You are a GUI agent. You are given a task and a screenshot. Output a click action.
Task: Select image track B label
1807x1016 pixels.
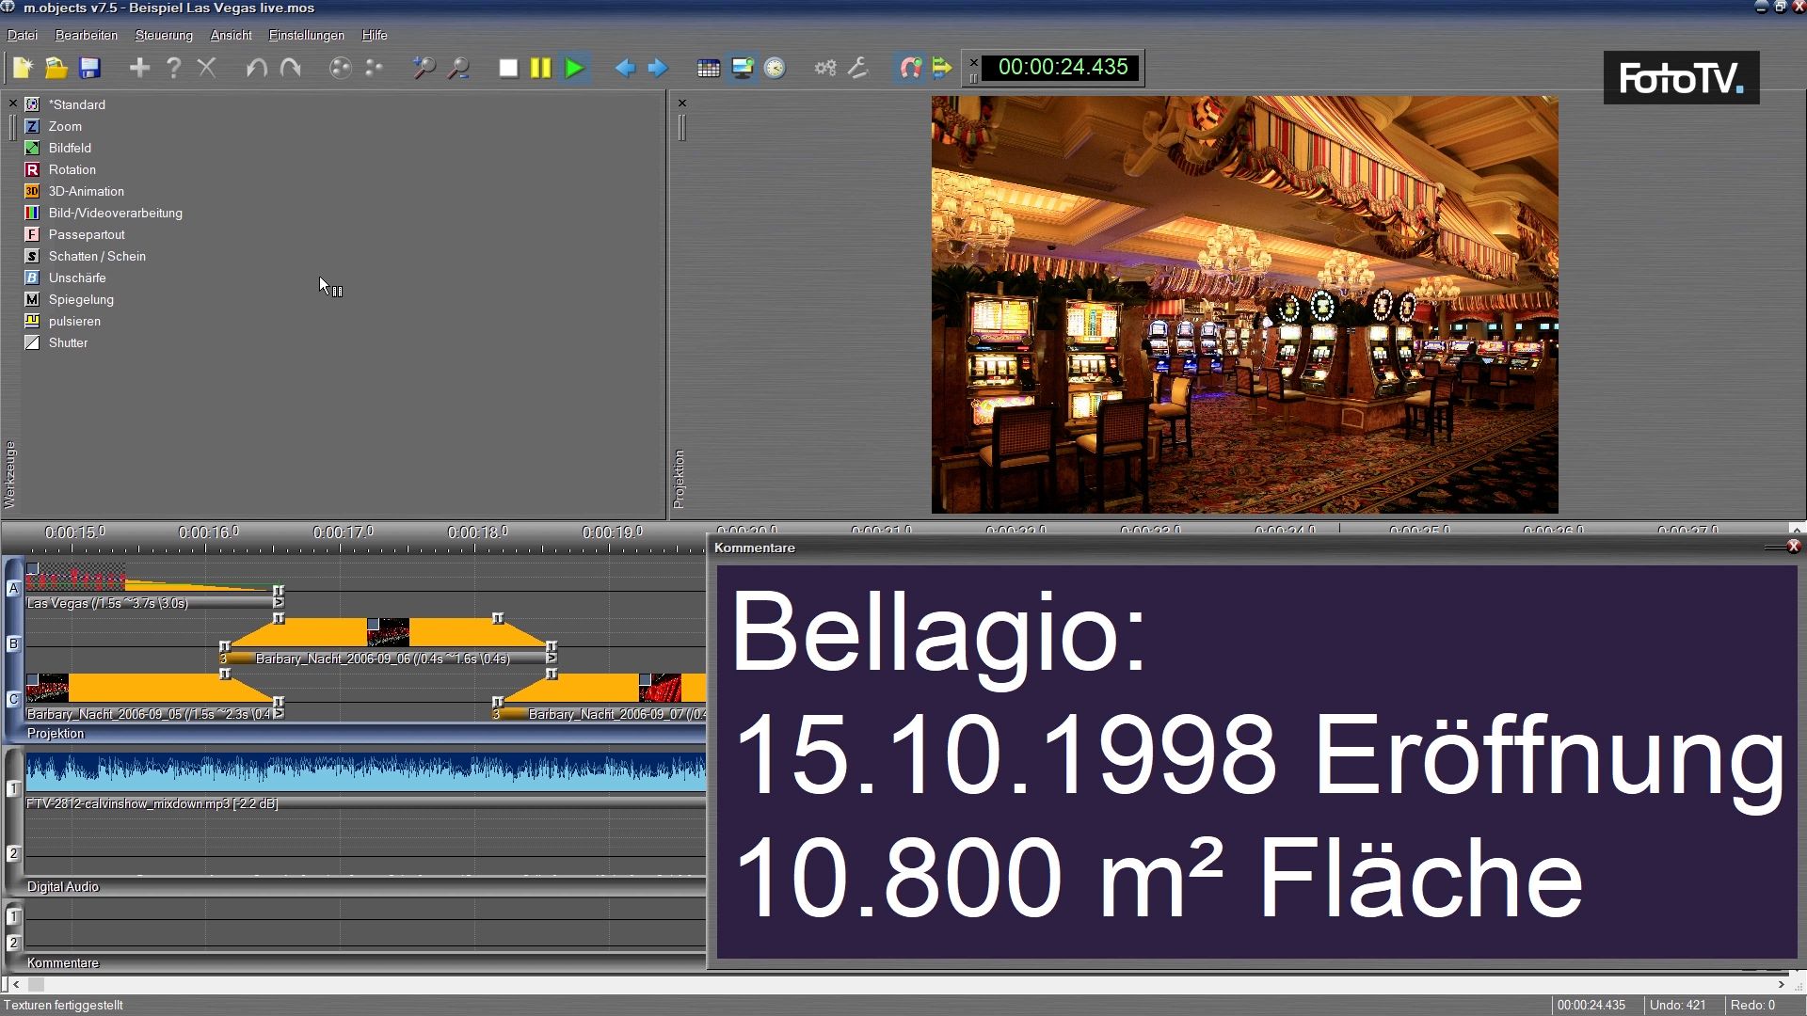coord(13,644)
